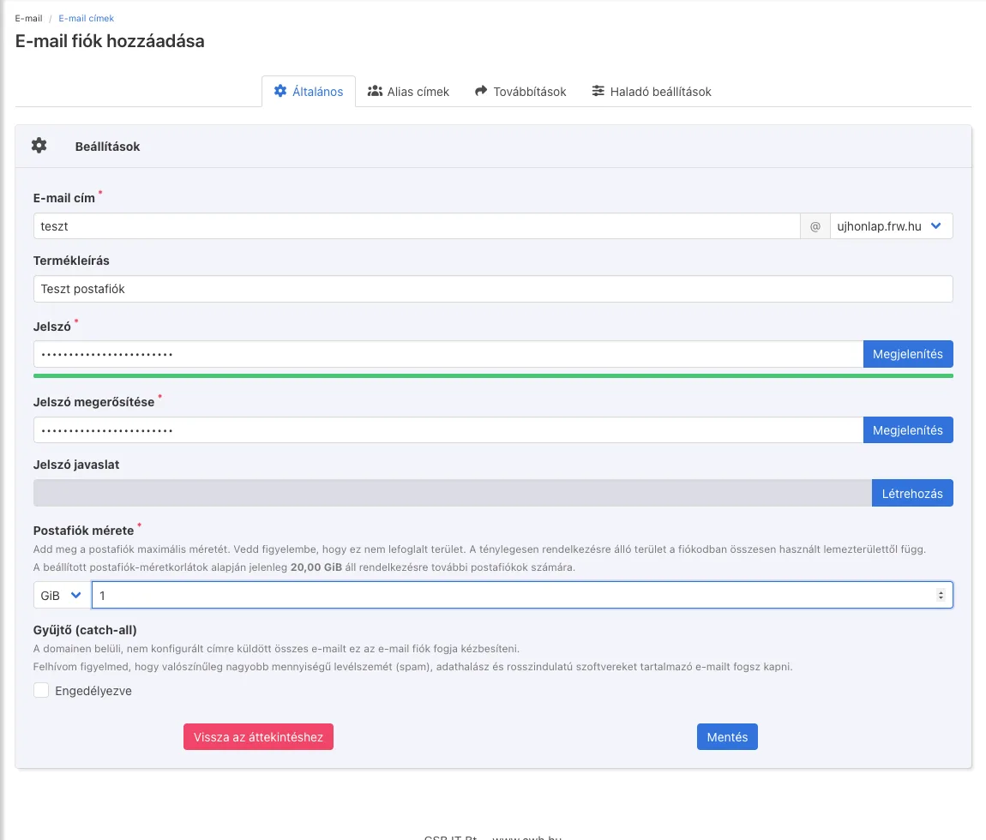The width and height of the screenshot is (986, 840).
Task: Click into the Jelszó megerősítése field
Action: pyautogui.click(x=448, y=430)
